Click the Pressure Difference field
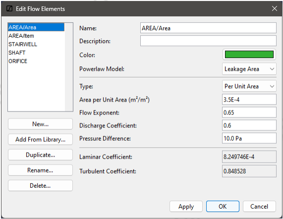Image resolution: width=283 pixels, height=219 pixels. click(x=249, y=138)
